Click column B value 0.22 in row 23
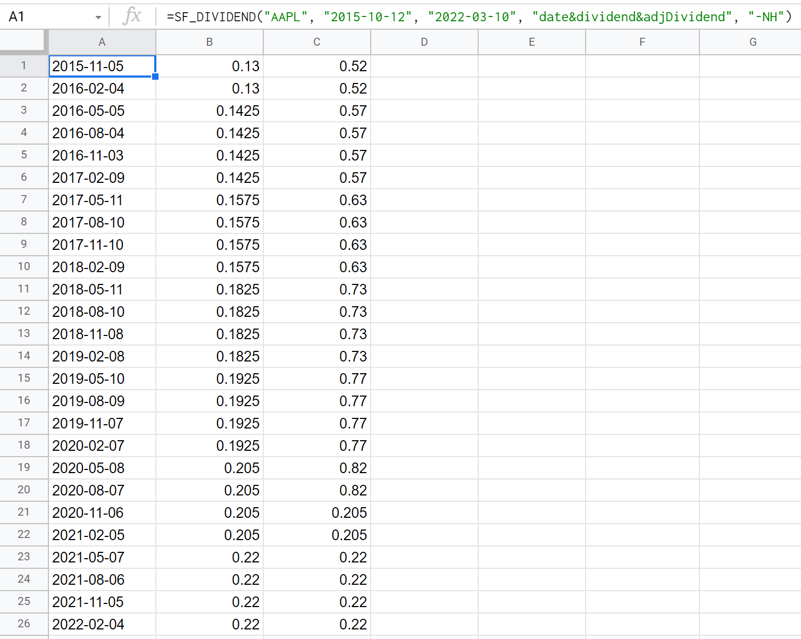The width and height of the screenshot is (801, 639). tap(210, 557)
